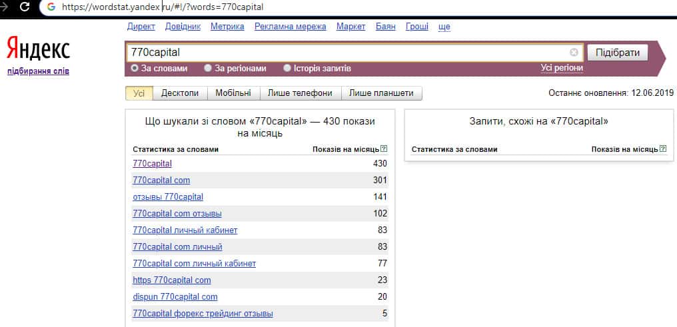677x327 pixels.
Task: Click heading 'Запити, схожі на «770capital»'
Action: tap(539, 122)
